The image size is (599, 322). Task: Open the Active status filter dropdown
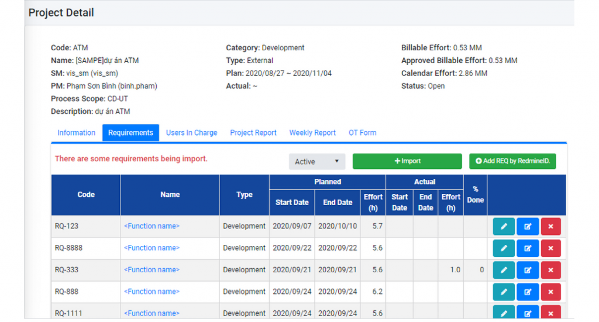(x=316, y=161)
